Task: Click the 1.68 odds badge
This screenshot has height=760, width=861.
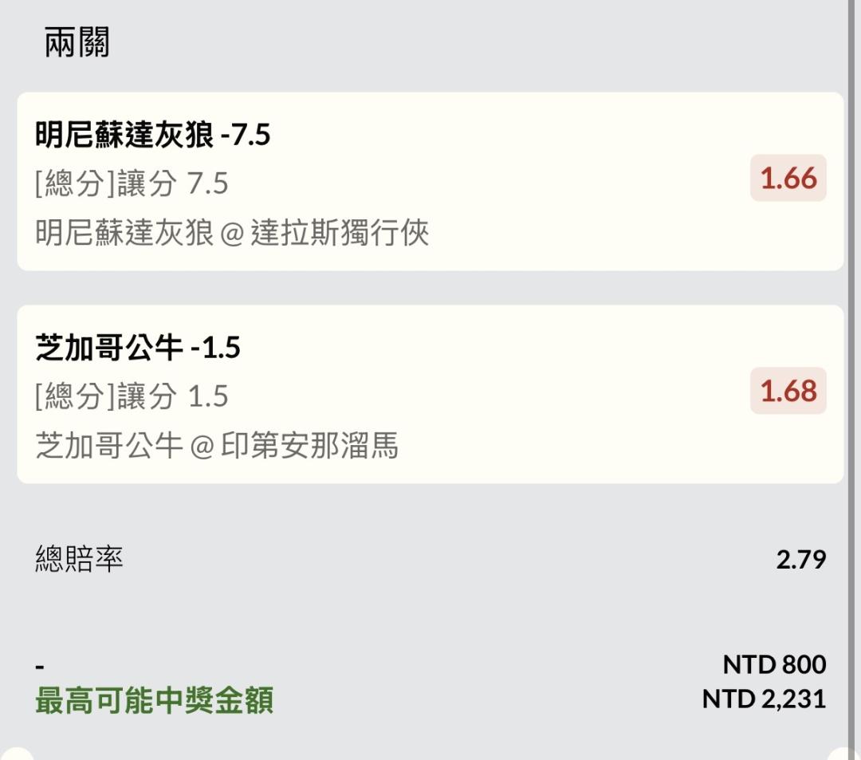Action: pos(788,391)
